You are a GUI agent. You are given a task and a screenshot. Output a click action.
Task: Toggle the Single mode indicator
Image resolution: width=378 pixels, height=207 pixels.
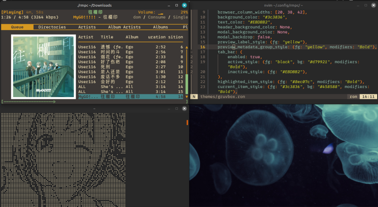pyautogui.click(x=180, y=17)
